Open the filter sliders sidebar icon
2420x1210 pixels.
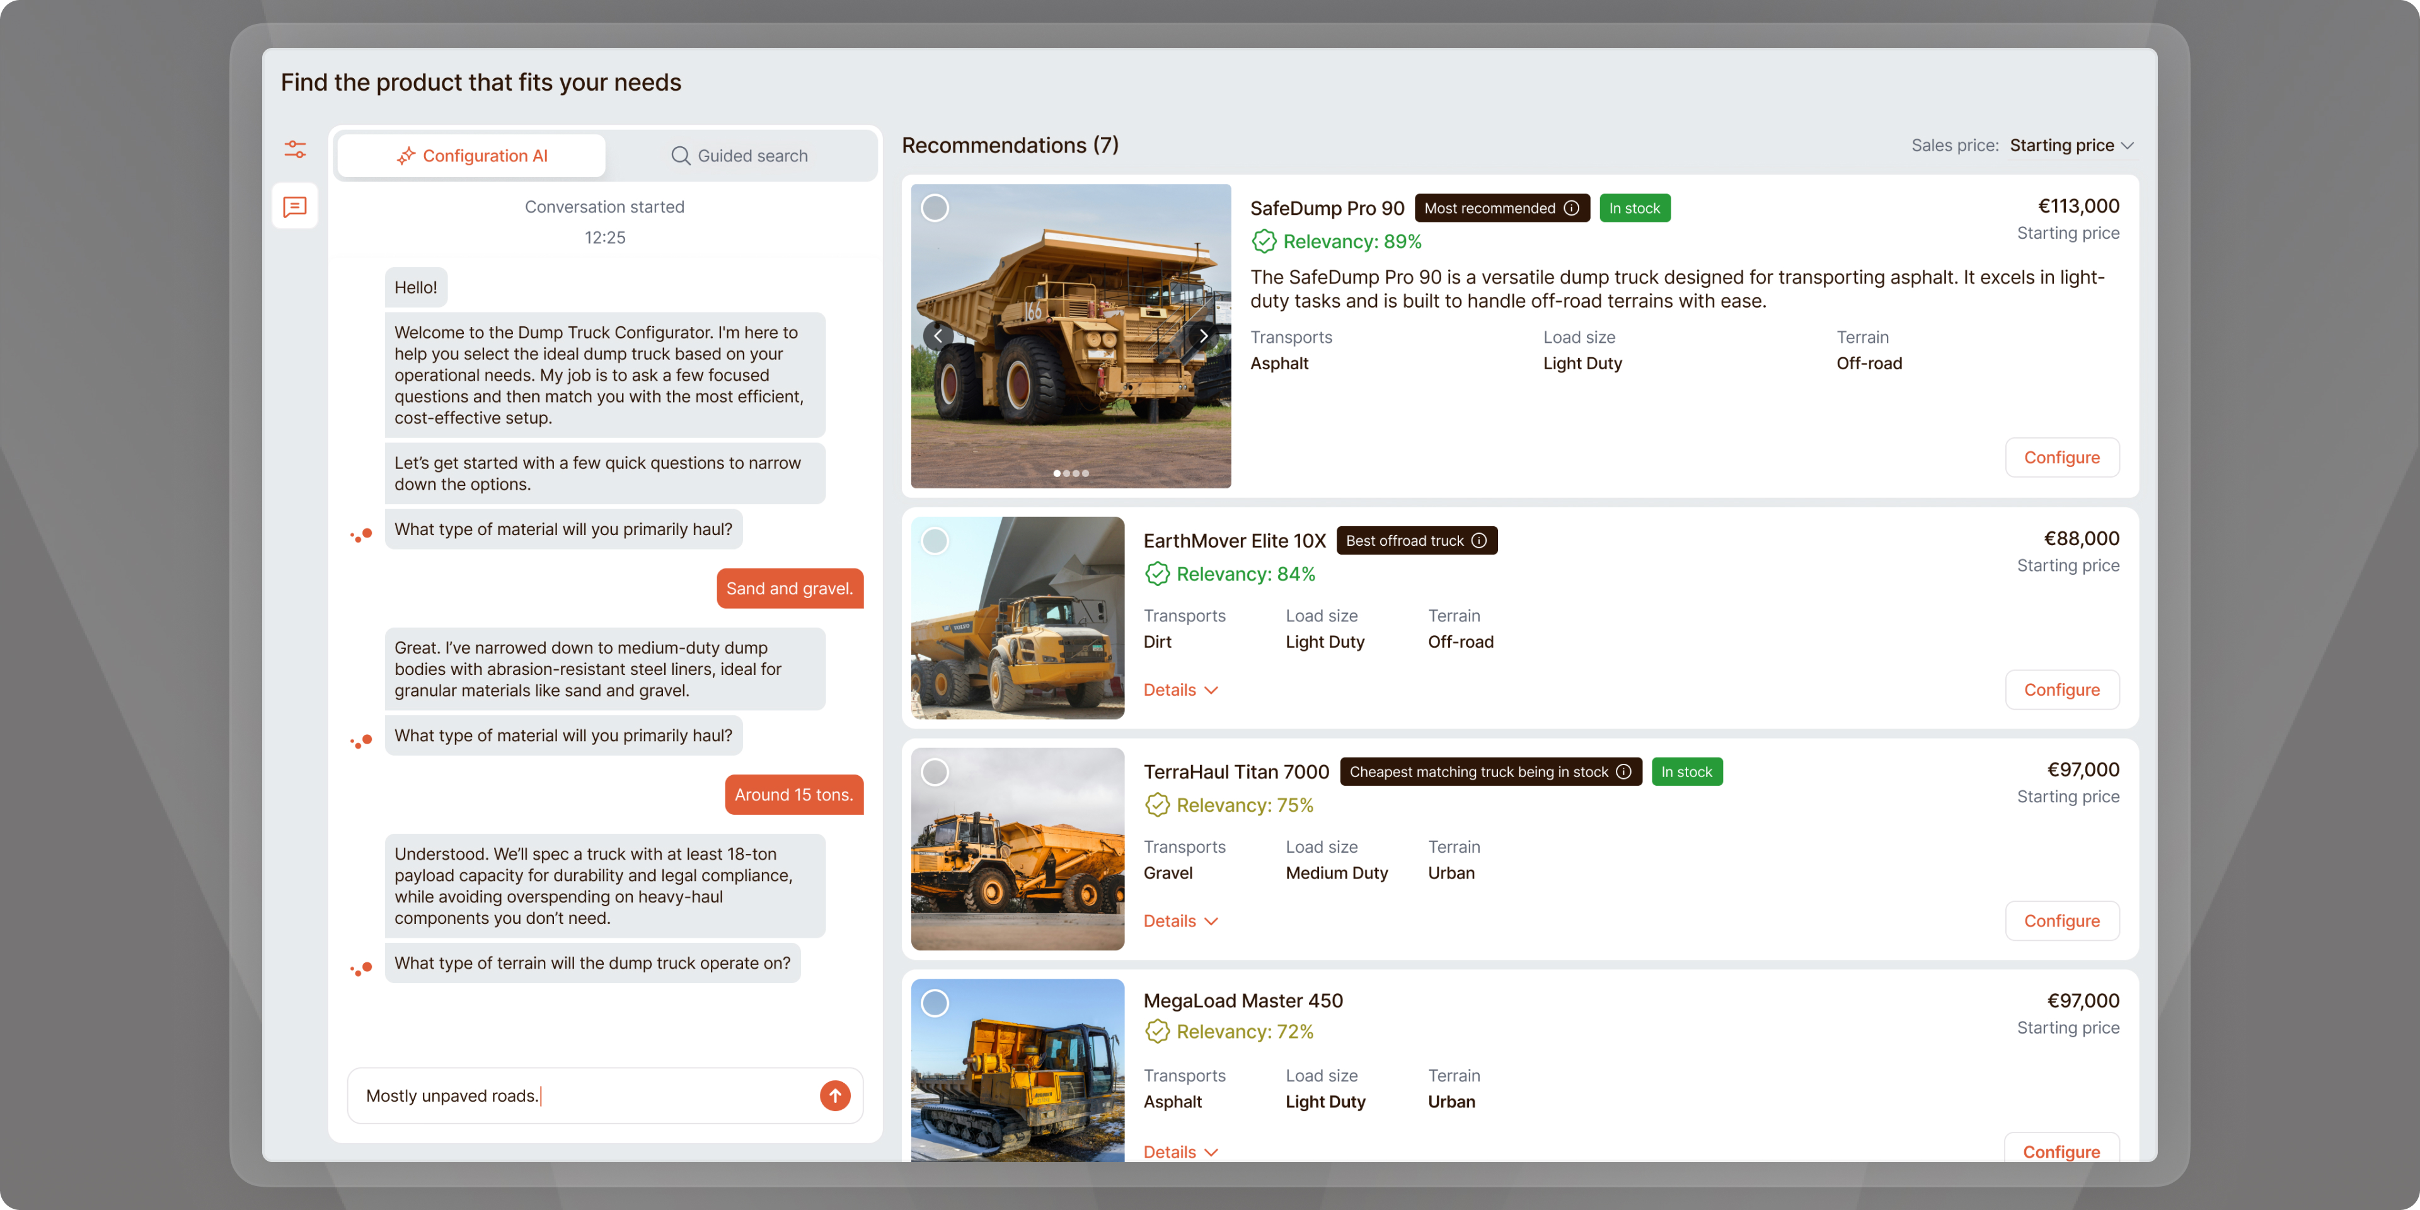295,149
